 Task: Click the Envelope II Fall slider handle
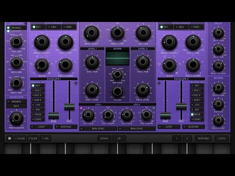click(181, 106)
